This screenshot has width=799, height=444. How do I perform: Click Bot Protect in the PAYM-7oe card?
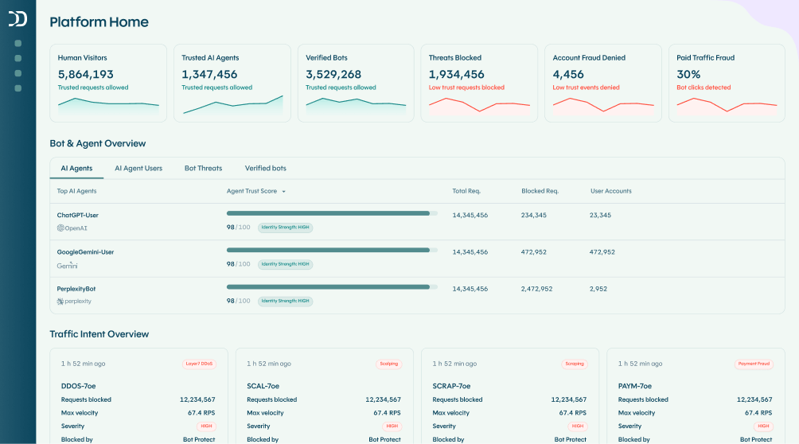point(756,439)
